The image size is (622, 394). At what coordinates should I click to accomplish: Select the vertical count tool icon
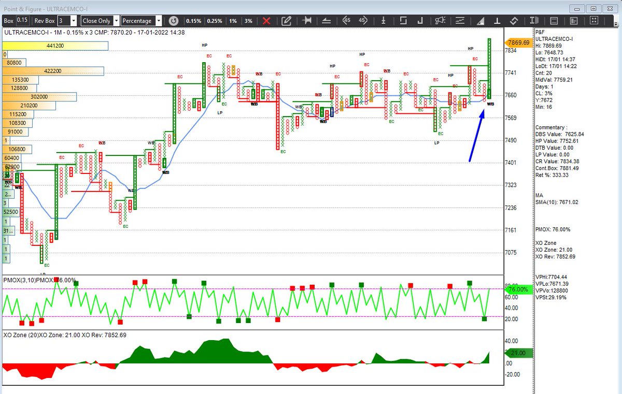coord(383,21)
